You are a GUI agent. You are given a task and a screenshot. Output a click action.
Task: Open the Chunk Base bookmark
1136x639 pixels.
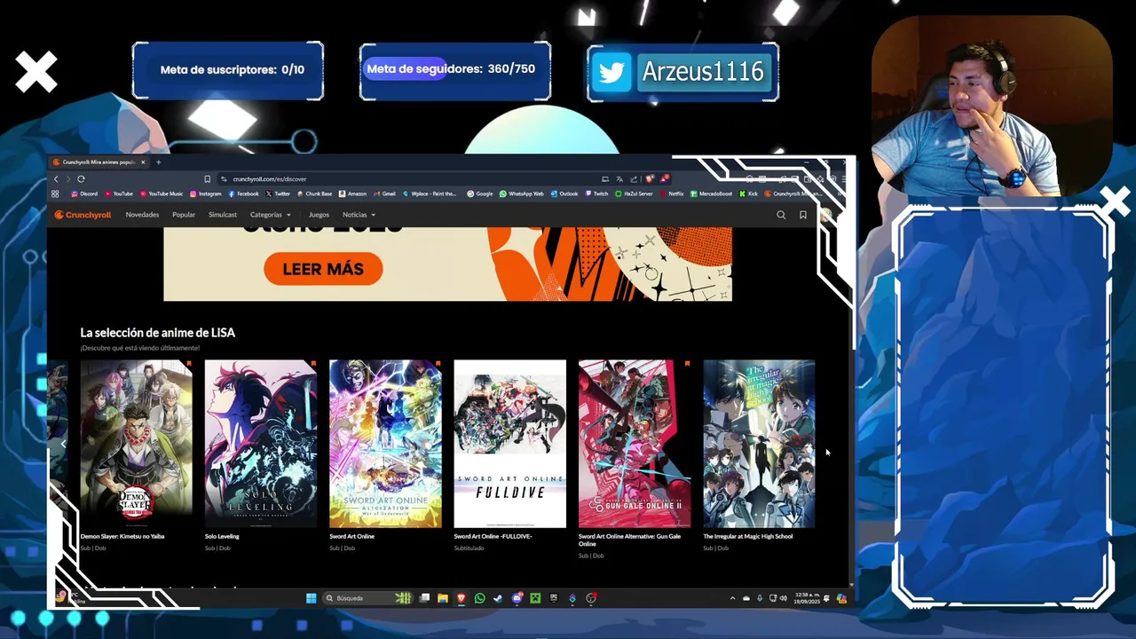(x=314, y=193)
